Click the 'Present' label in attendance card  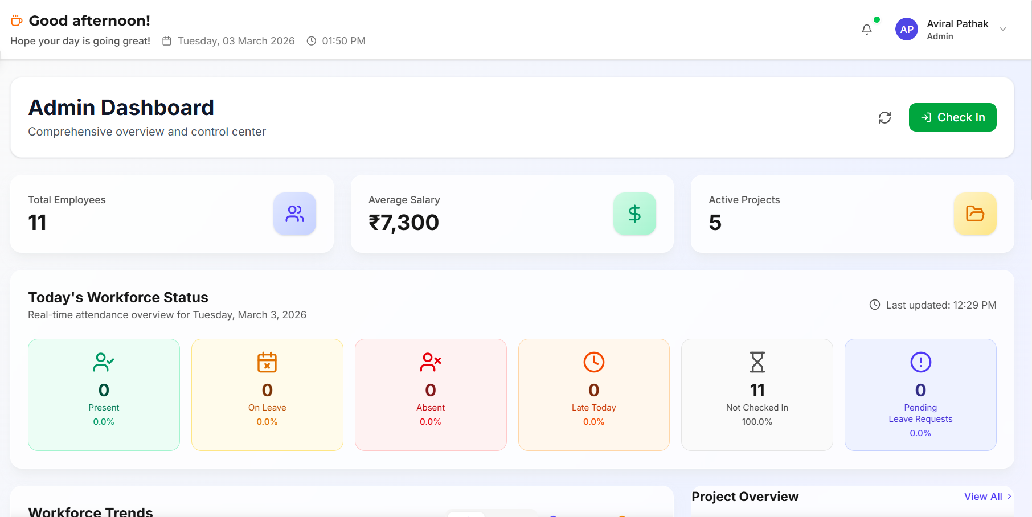[x=104, y=408]
